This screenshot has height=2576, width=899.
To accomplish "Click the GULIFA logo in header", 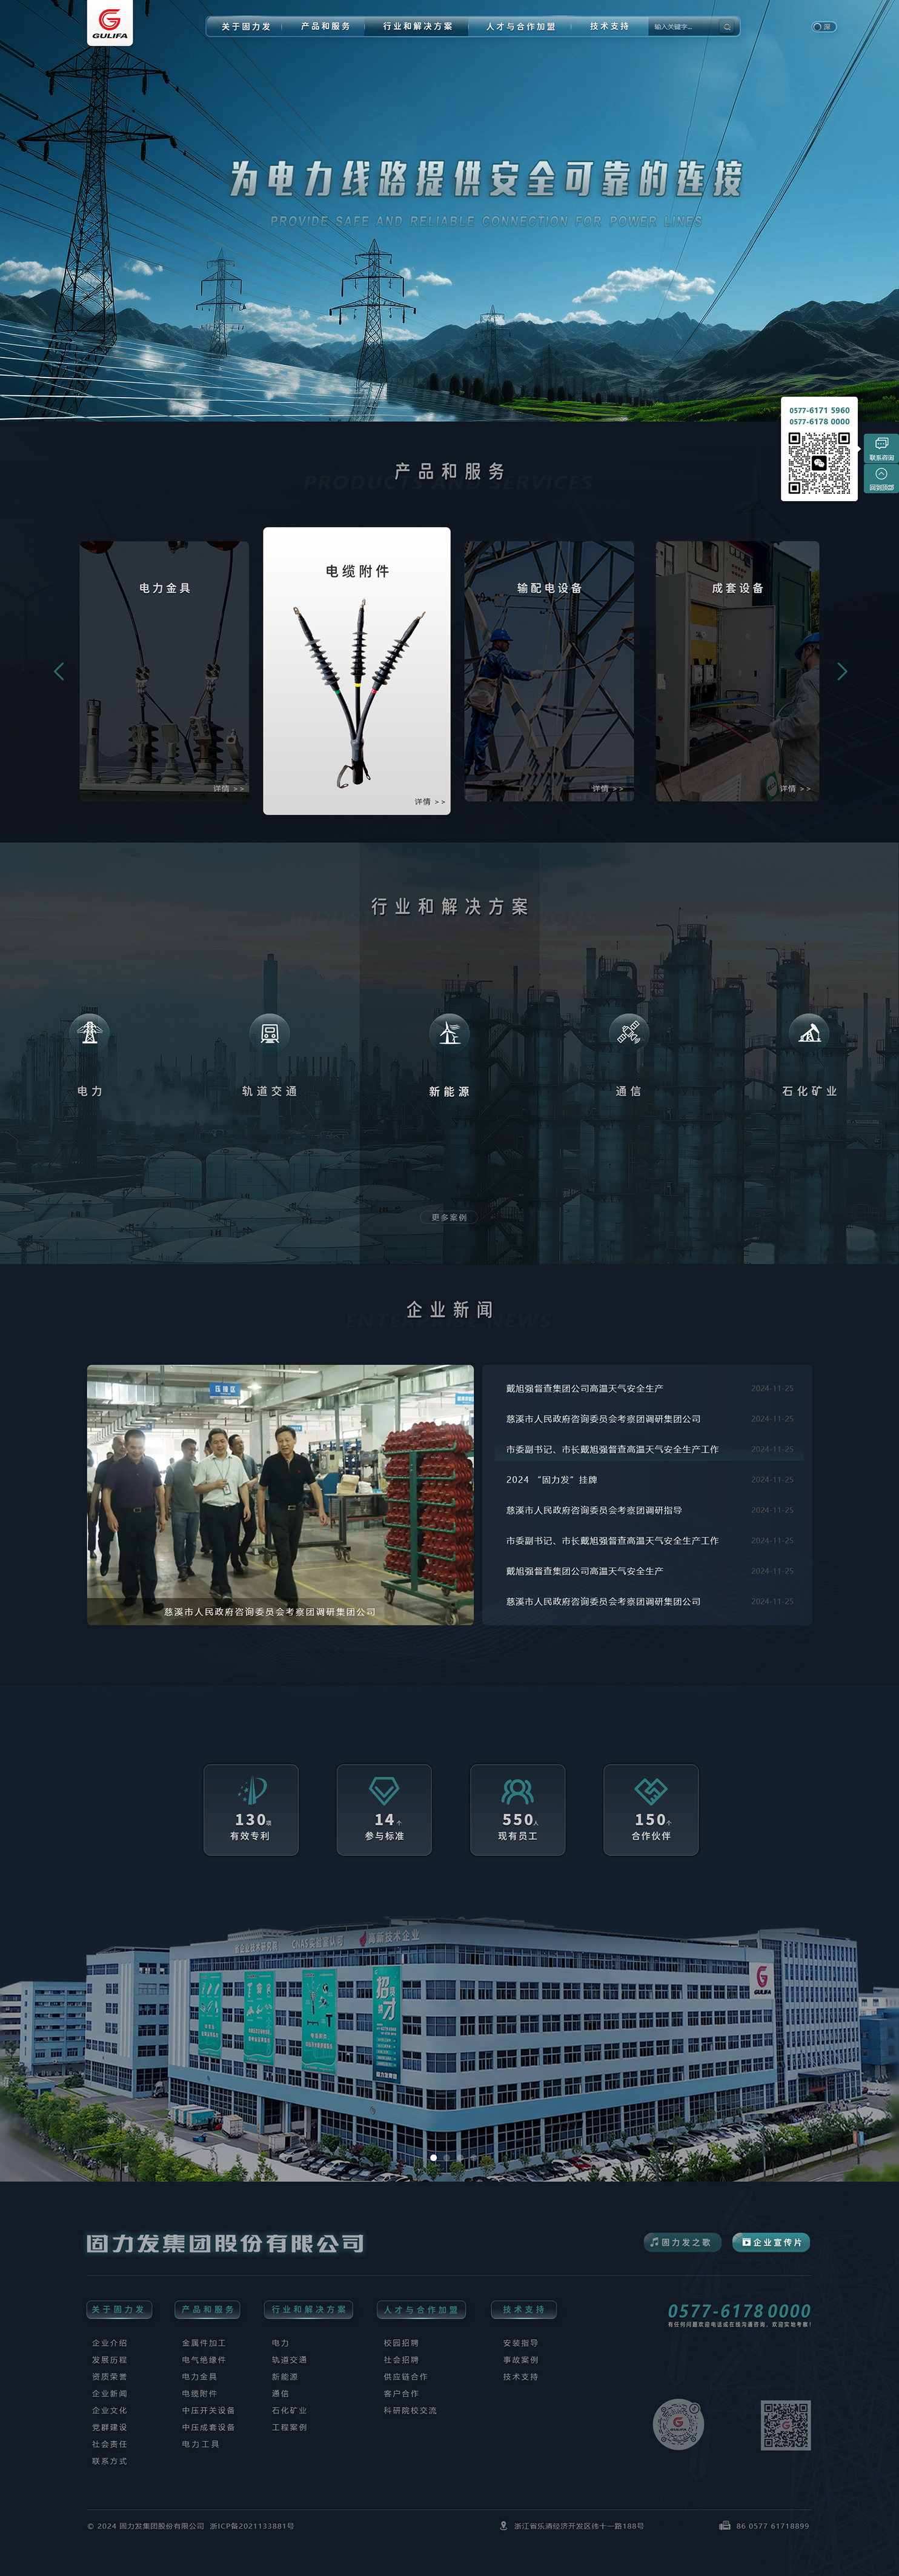I will [110, 23].
